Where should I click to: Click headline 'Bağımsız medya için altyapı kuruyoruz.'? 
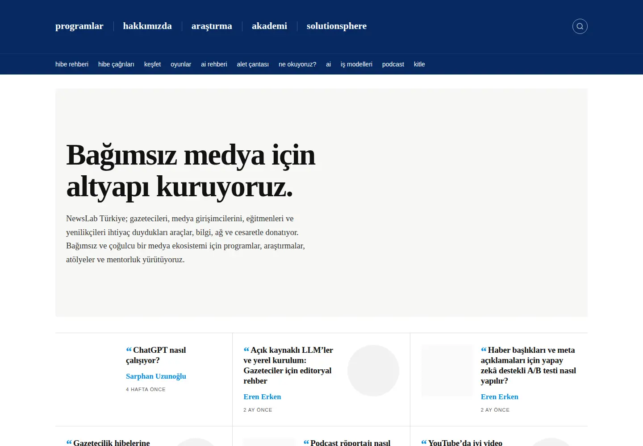(191, 170)
